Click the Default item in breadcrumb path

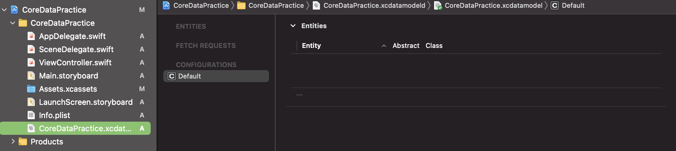(x=573, y=5)
